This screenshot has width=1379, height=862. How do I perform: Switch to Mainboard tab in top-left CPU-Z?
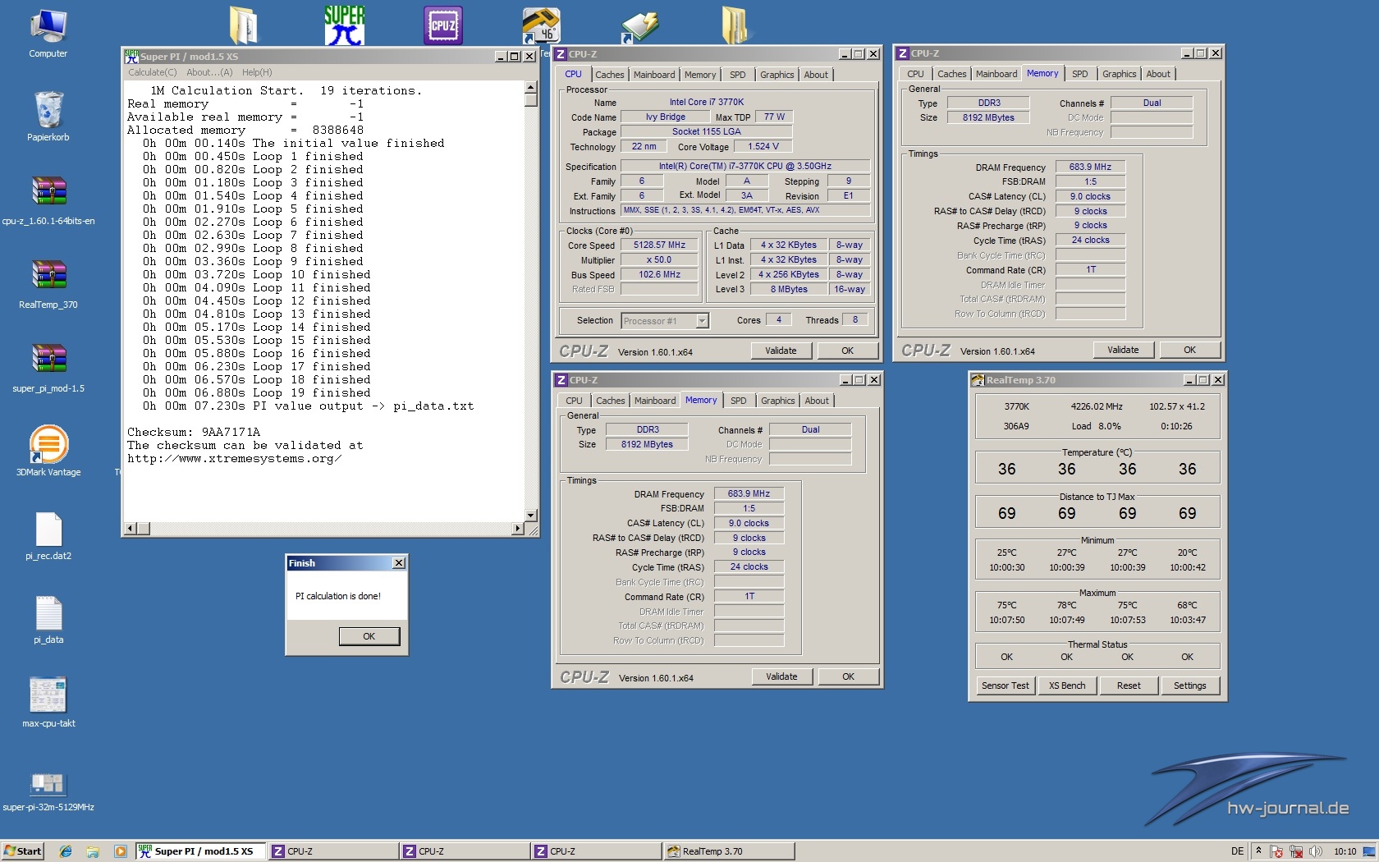[654, 75]
